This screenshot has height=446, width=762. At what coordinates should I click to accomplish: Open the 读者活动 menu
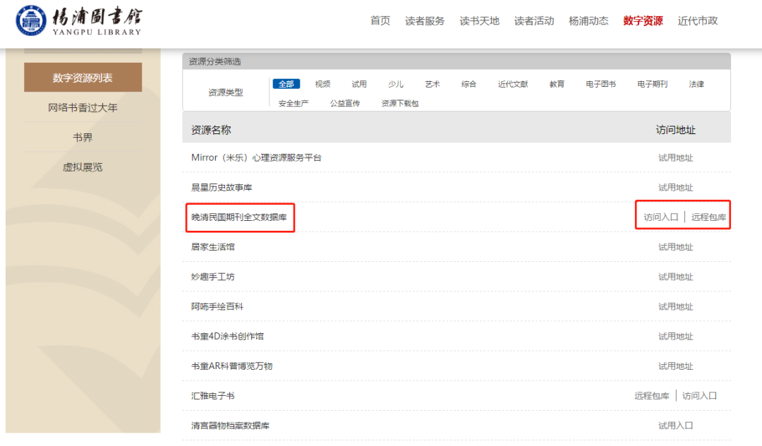coord(533,20)
